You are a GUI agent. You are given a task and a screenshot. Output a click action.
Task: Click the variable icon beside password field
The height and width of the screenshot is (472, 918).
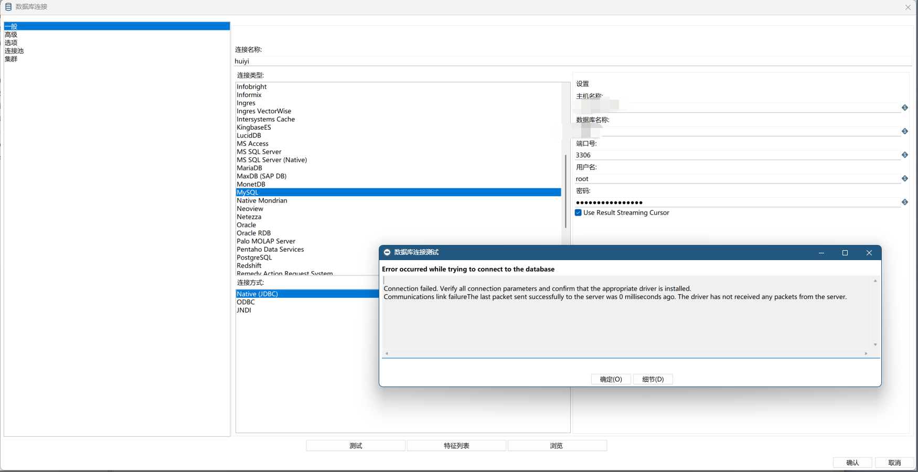[x=905, y=202]
